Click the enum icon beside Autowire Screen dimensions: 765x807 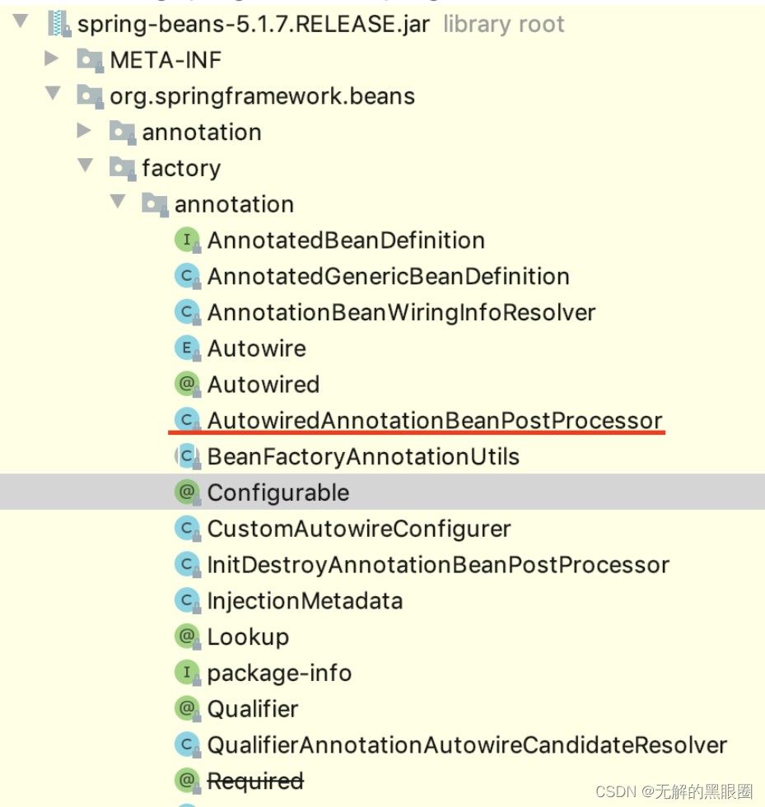click(188, 348)
